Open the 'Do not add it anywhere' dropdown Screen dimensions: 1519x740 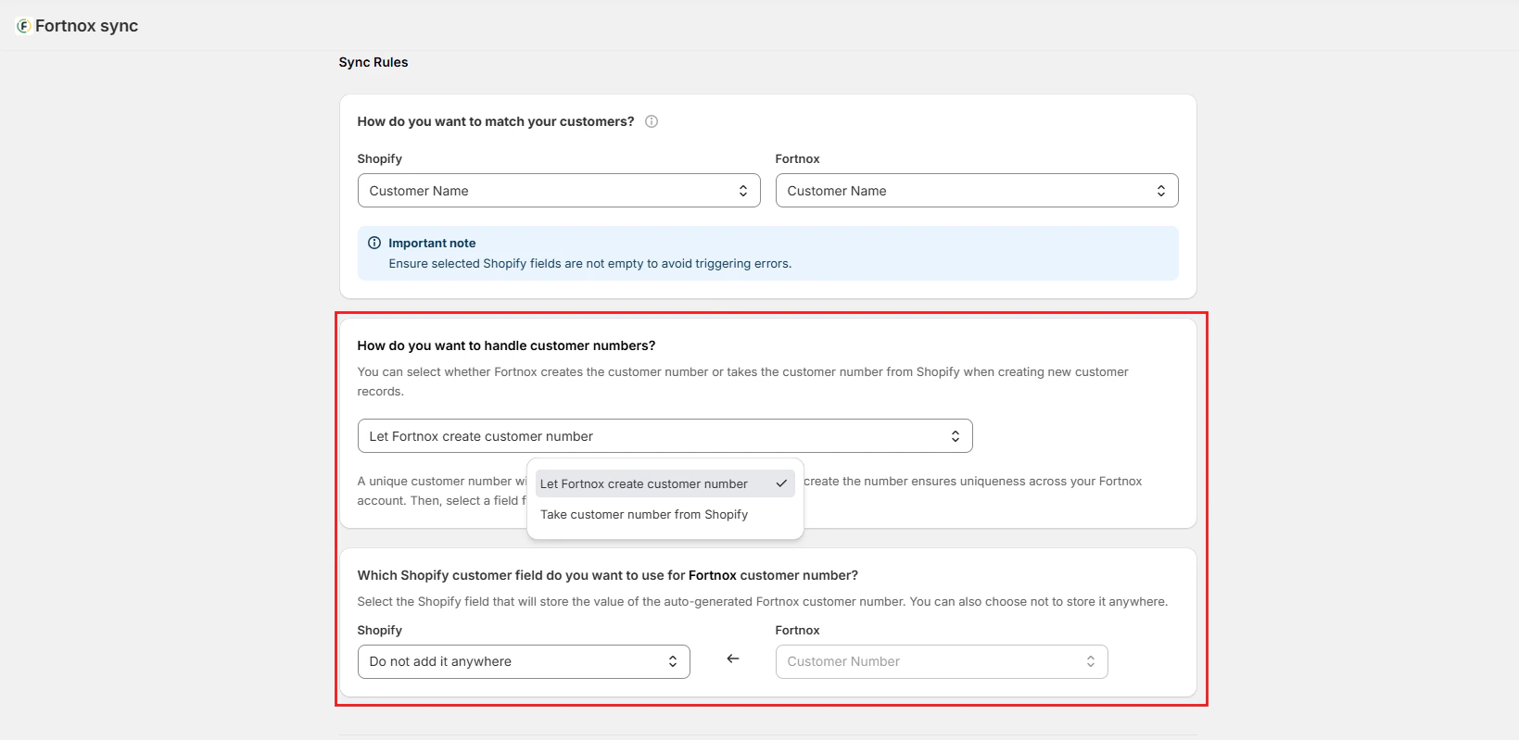(524, 661)
